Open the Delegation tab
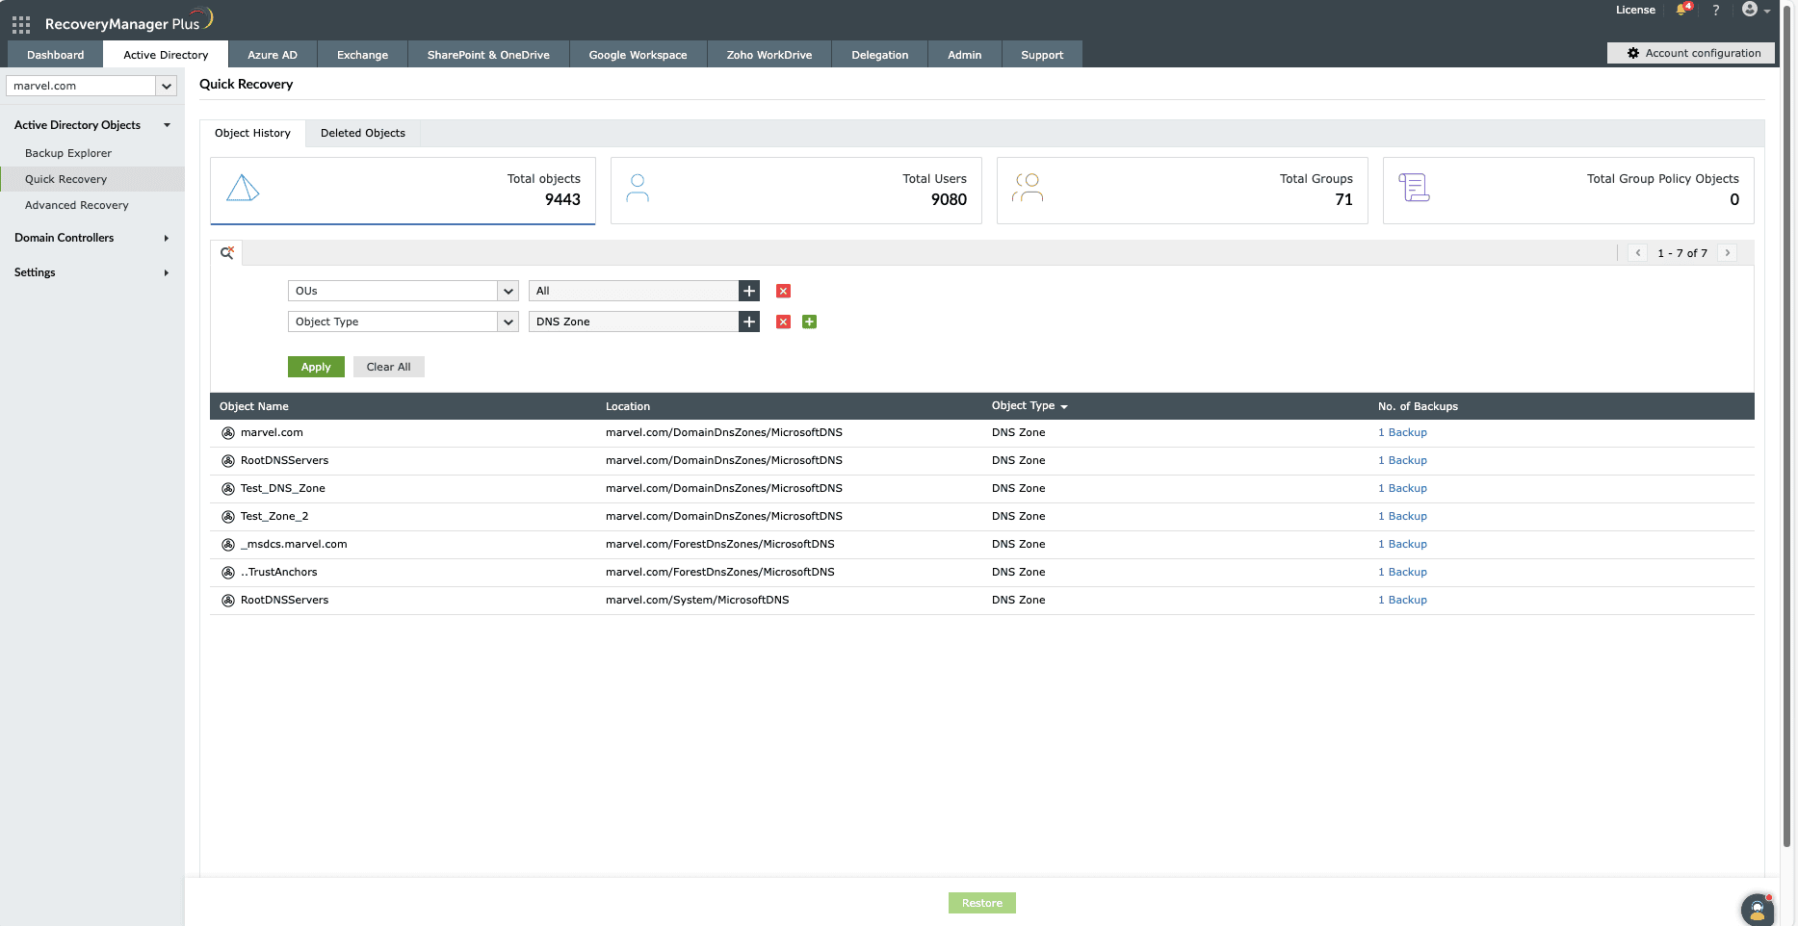Image resolution: width=1798 pixels, height=926 pixels. pos(879,55)
